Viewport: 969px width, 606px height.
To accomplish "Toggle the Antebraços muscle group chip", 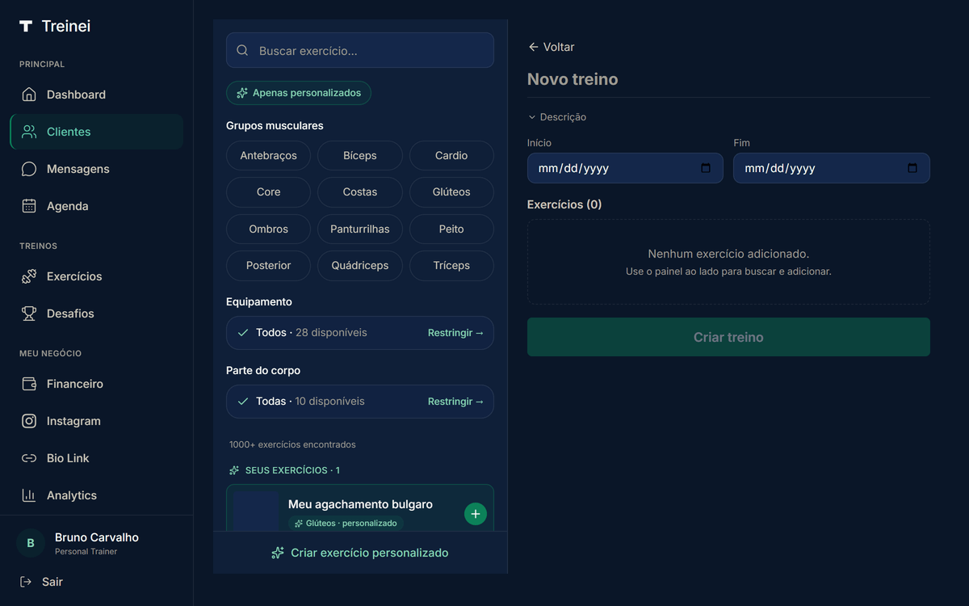I will coord(268,155).
